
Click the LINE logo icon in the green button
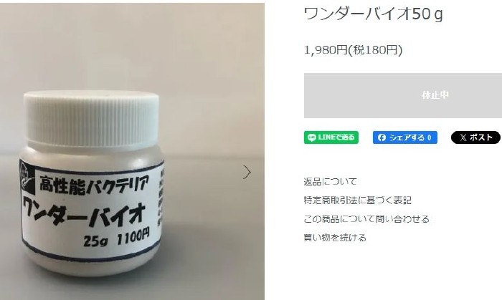311,137
